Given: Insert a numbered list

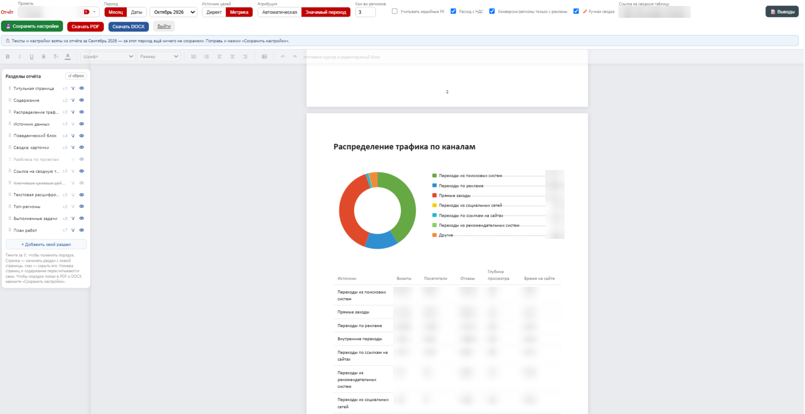Looking at the screenshot, I should 194,57.
